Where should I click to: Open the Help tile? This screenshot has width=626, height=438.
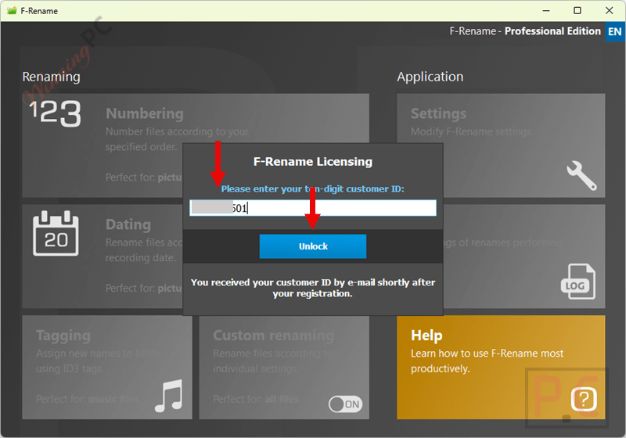tap(501, 367)
